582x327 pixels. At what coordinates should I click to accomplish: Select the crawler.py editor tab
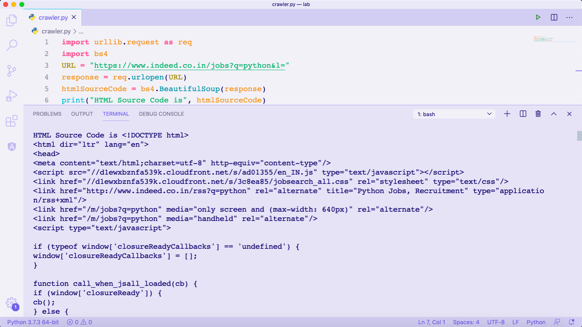tap(53, 17)
